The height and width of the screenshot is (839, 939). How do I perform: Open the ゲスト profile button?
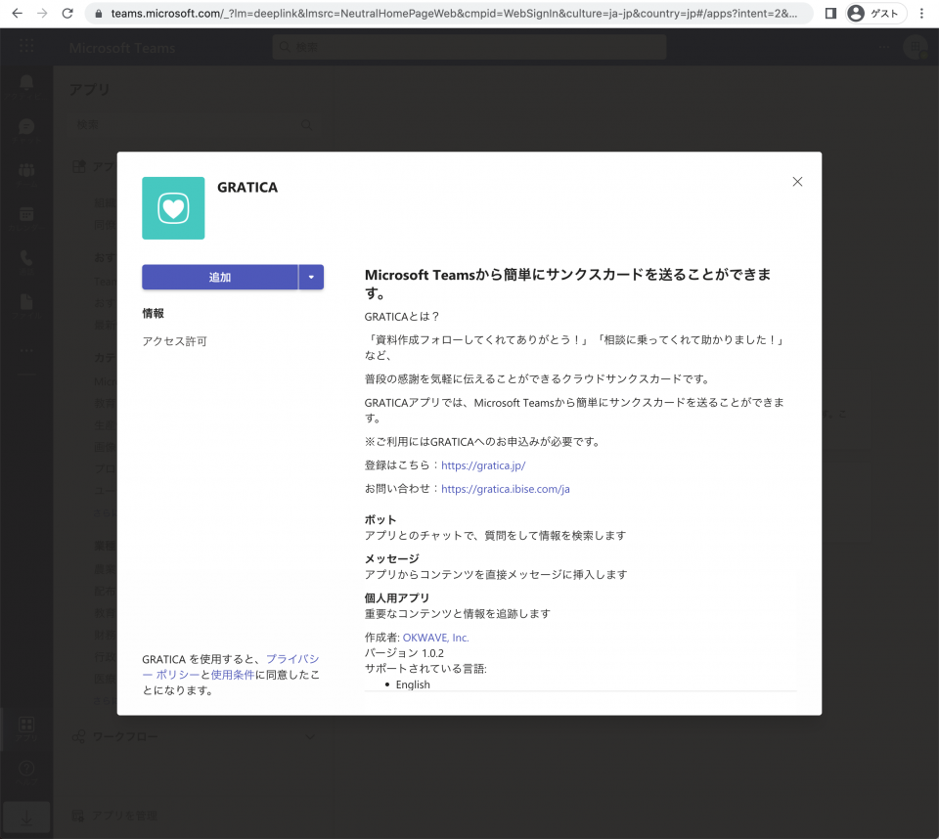(874, 13)
